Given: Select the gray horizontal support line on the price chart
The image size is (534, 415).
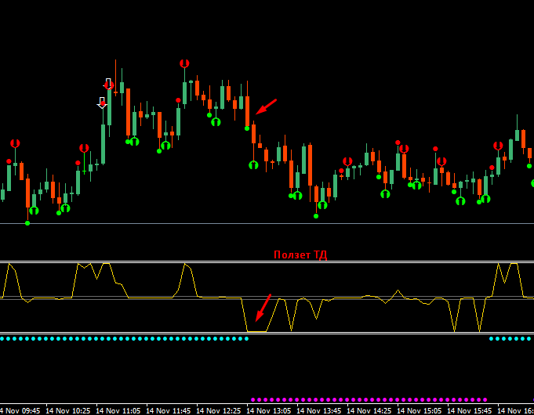Looking at the screenshot, I should (267, 223).
